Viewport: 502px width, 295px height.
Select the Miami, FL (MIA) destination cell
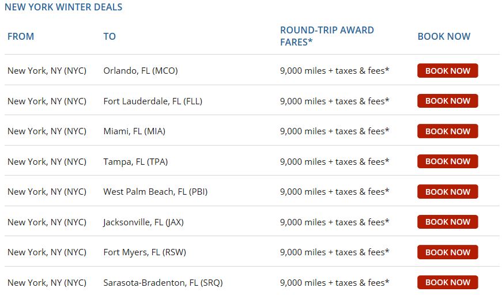pyautogui.click(x=134, y=131)
